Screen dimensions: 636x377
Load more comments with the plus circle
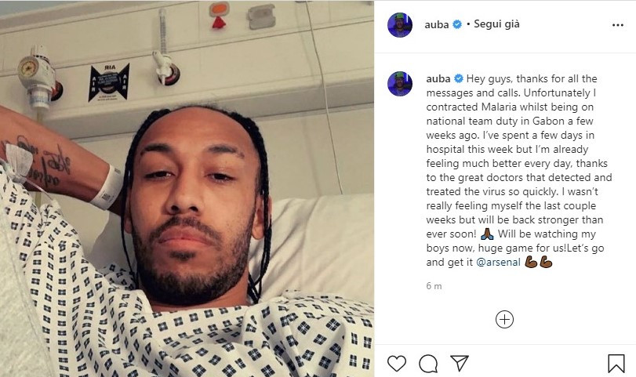[x=504, y=320]
